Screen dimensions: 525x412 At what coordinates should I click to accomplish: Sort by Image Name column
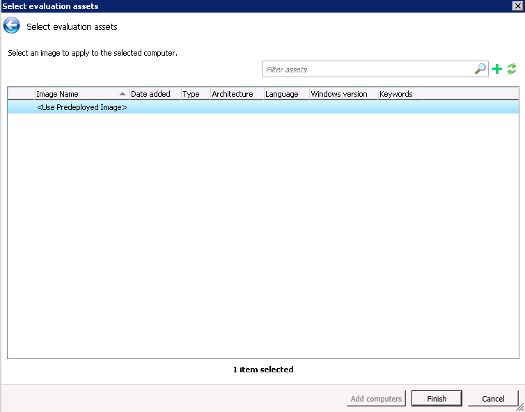[77, 94]
